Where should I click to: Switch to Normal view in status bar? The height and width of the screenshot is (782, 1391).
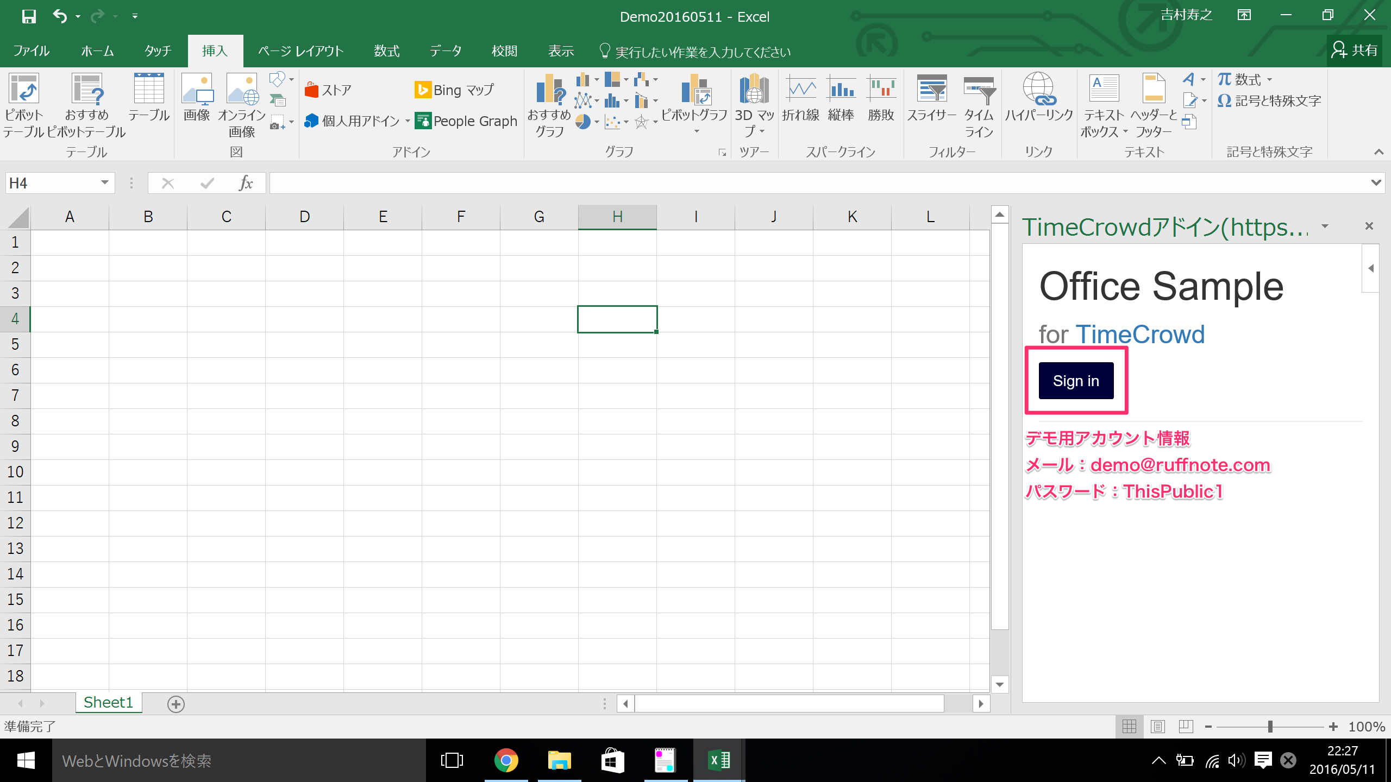tap(1130, 727)
